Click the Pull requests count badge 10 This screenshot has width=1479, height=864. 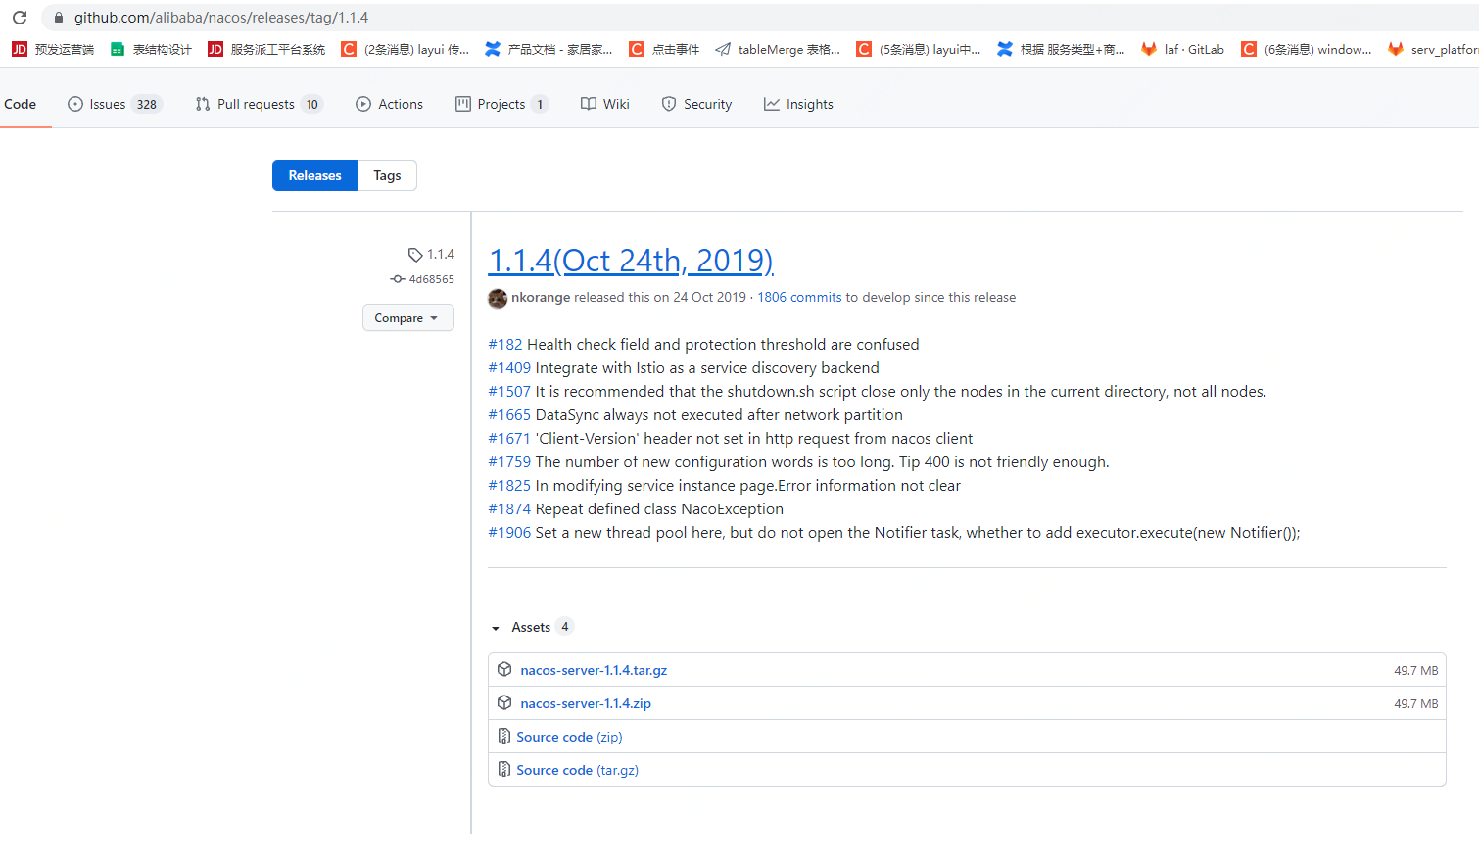[312, 104]
